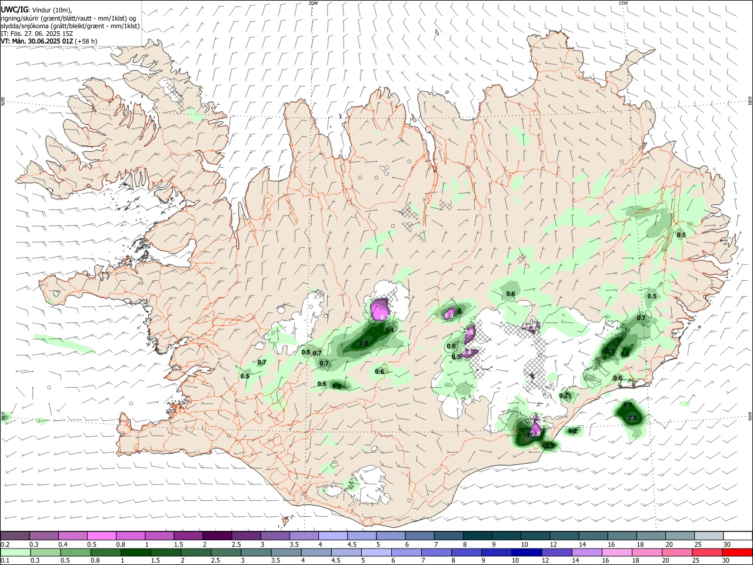The width and height of the screenshot is (753, 565).
Task: Pick the bright red 30 swatch, lower legend
Action: [x=737, y=553]
